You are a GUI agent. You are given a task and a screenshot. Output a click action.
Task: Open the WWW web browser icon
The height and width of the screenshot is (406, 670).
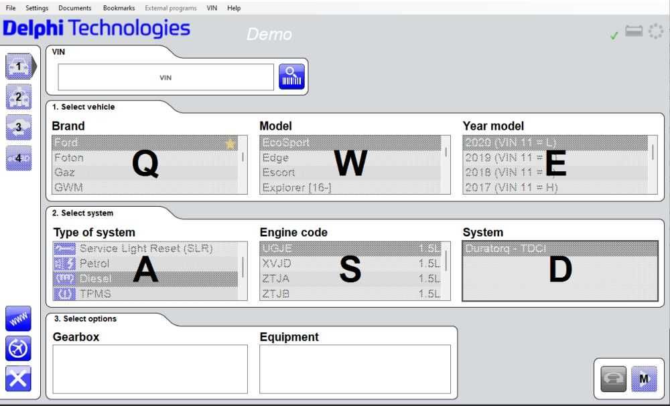click(18, 318)
